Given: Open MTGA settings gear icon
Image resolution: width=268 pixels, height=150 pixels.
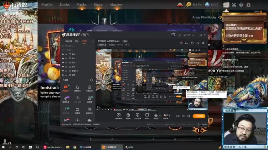Looking at the screenshot, I should tap(248, 5).
